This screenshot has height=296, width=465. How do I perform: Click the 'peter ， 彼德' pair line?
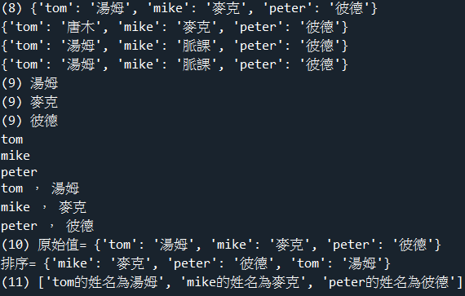pyautogui.click(x=47, y=226)
